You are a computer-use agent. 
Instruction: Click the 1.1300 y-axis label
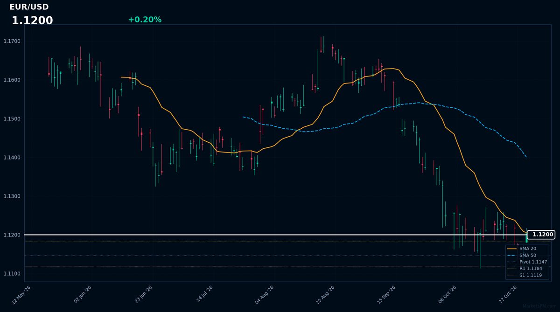point(11,196)
